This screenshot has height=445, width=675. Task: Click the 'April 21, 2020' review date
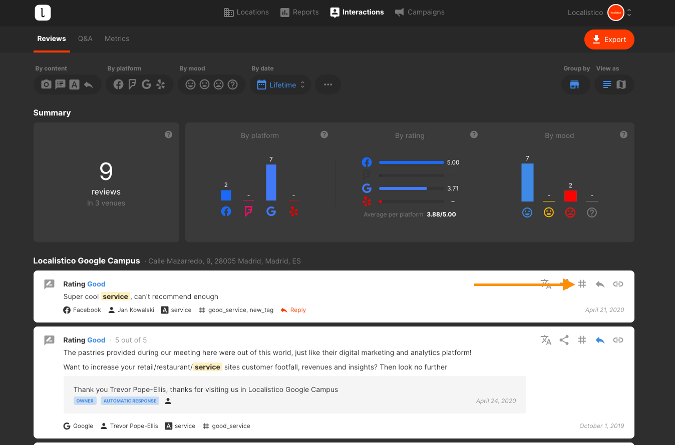click(x=605, y=310)
